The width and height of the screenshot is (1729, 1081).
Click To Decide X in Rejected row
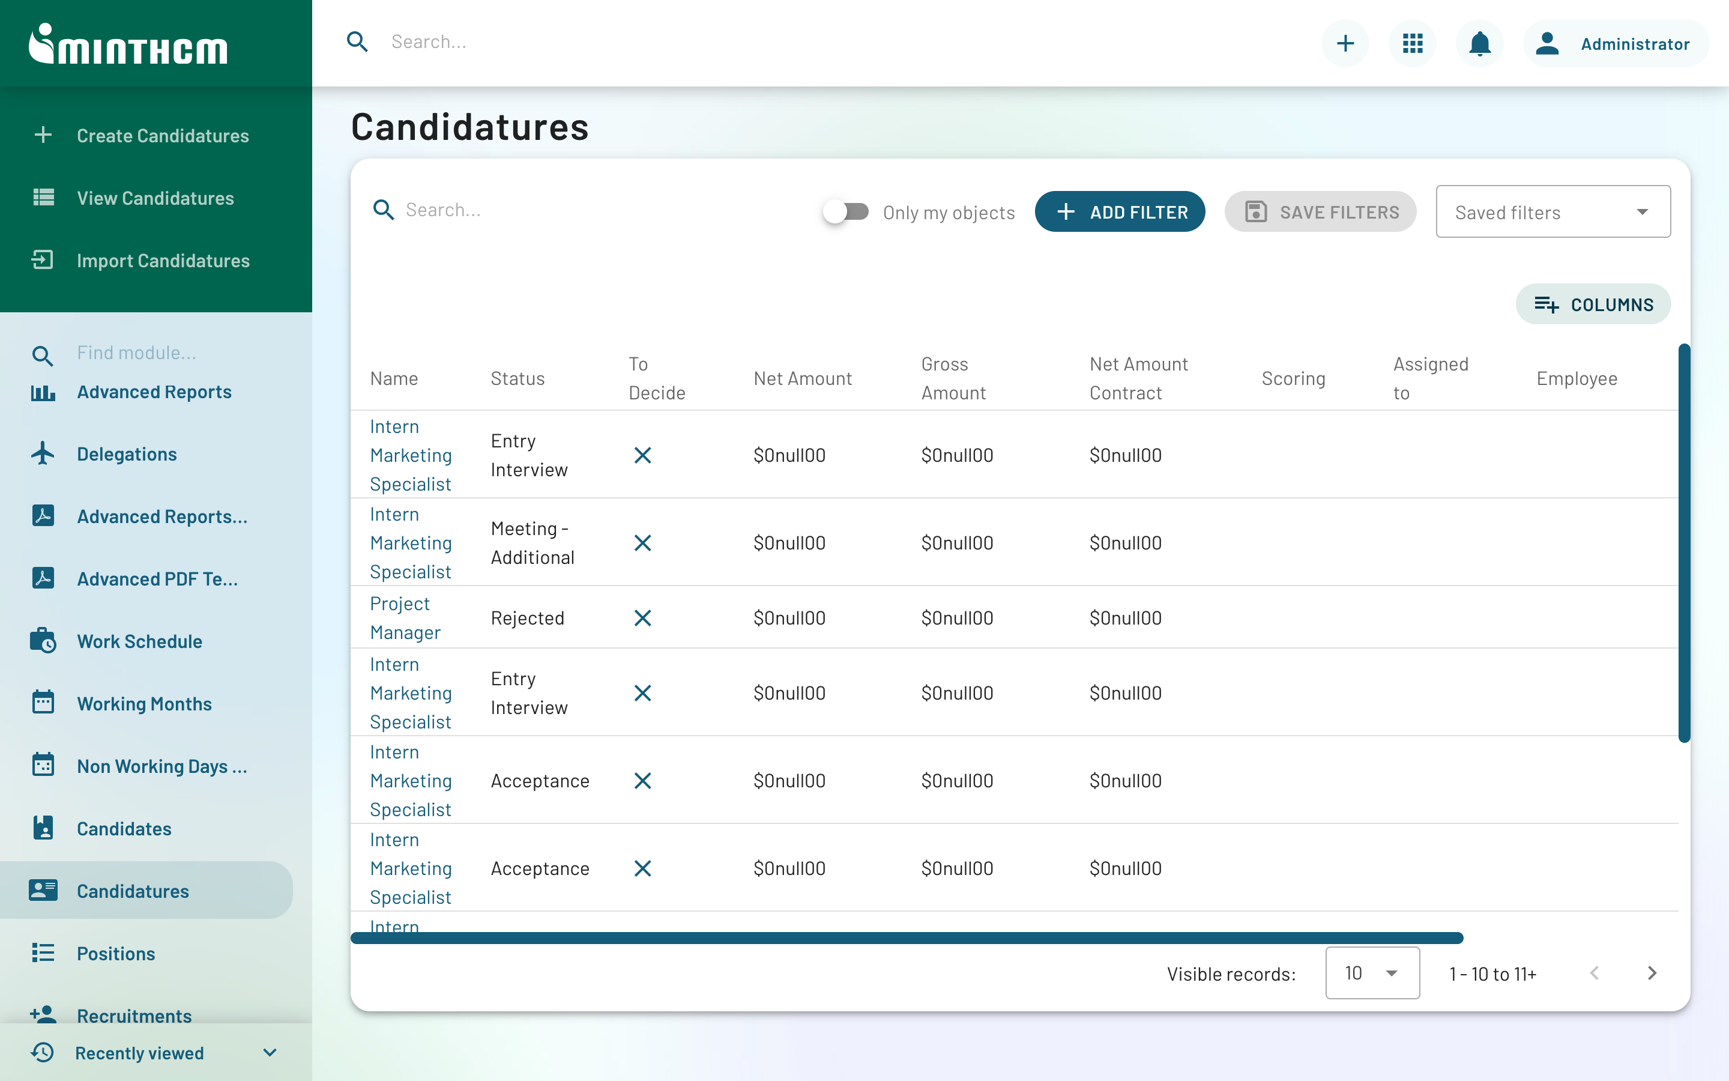point(642,618)
